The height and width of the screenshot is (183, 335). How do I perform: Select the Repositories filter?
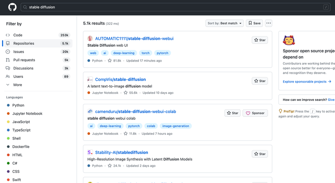pyautogui.click(x=38, y=44)
